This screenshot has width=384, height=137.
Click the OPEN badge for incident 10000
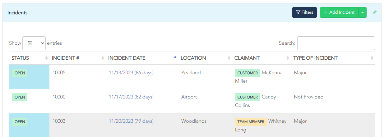tap(20, 97)
